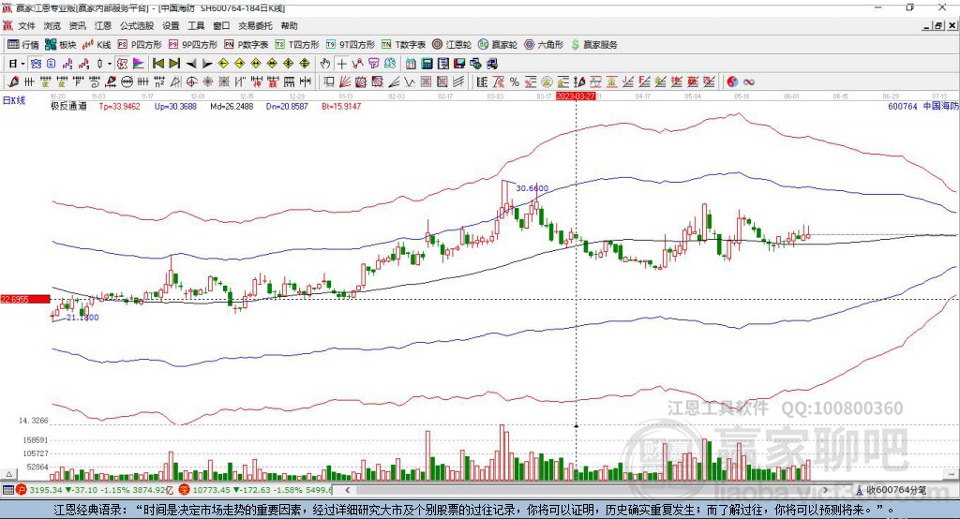Open the 江恩 menu
The width and height of the screenshot is (960, 519).
(x=103, y=25)
